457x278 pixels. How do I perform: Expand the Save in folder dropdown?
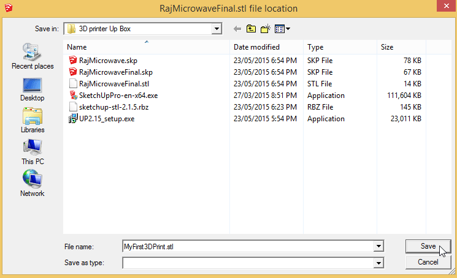(216, 29)
